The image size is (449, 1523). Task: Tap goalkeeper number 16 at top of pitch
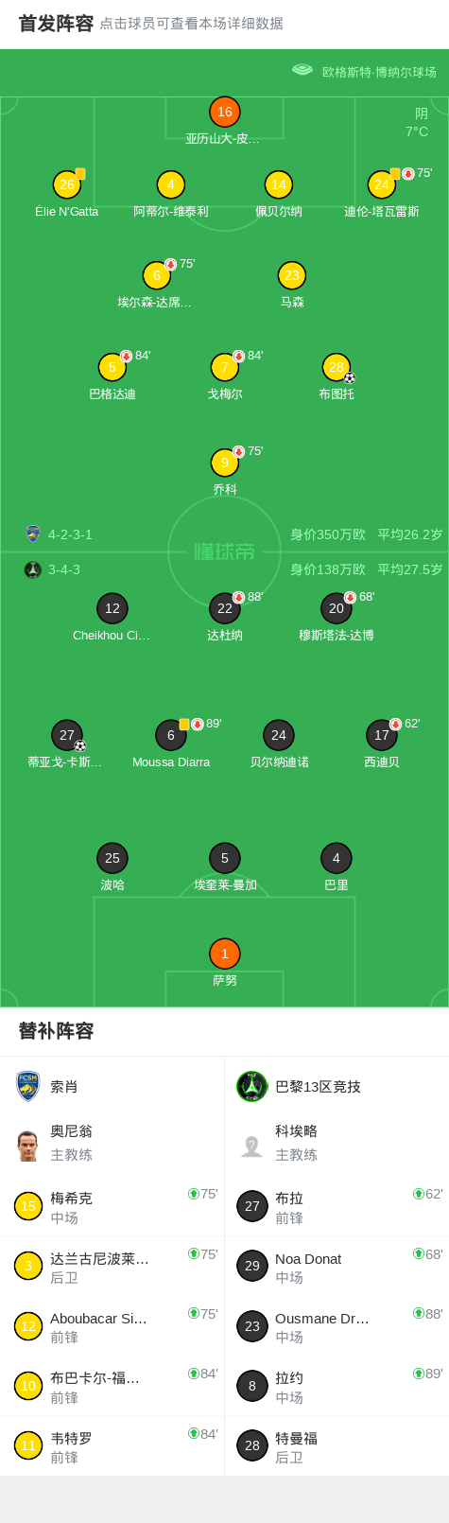pos(224,112)
